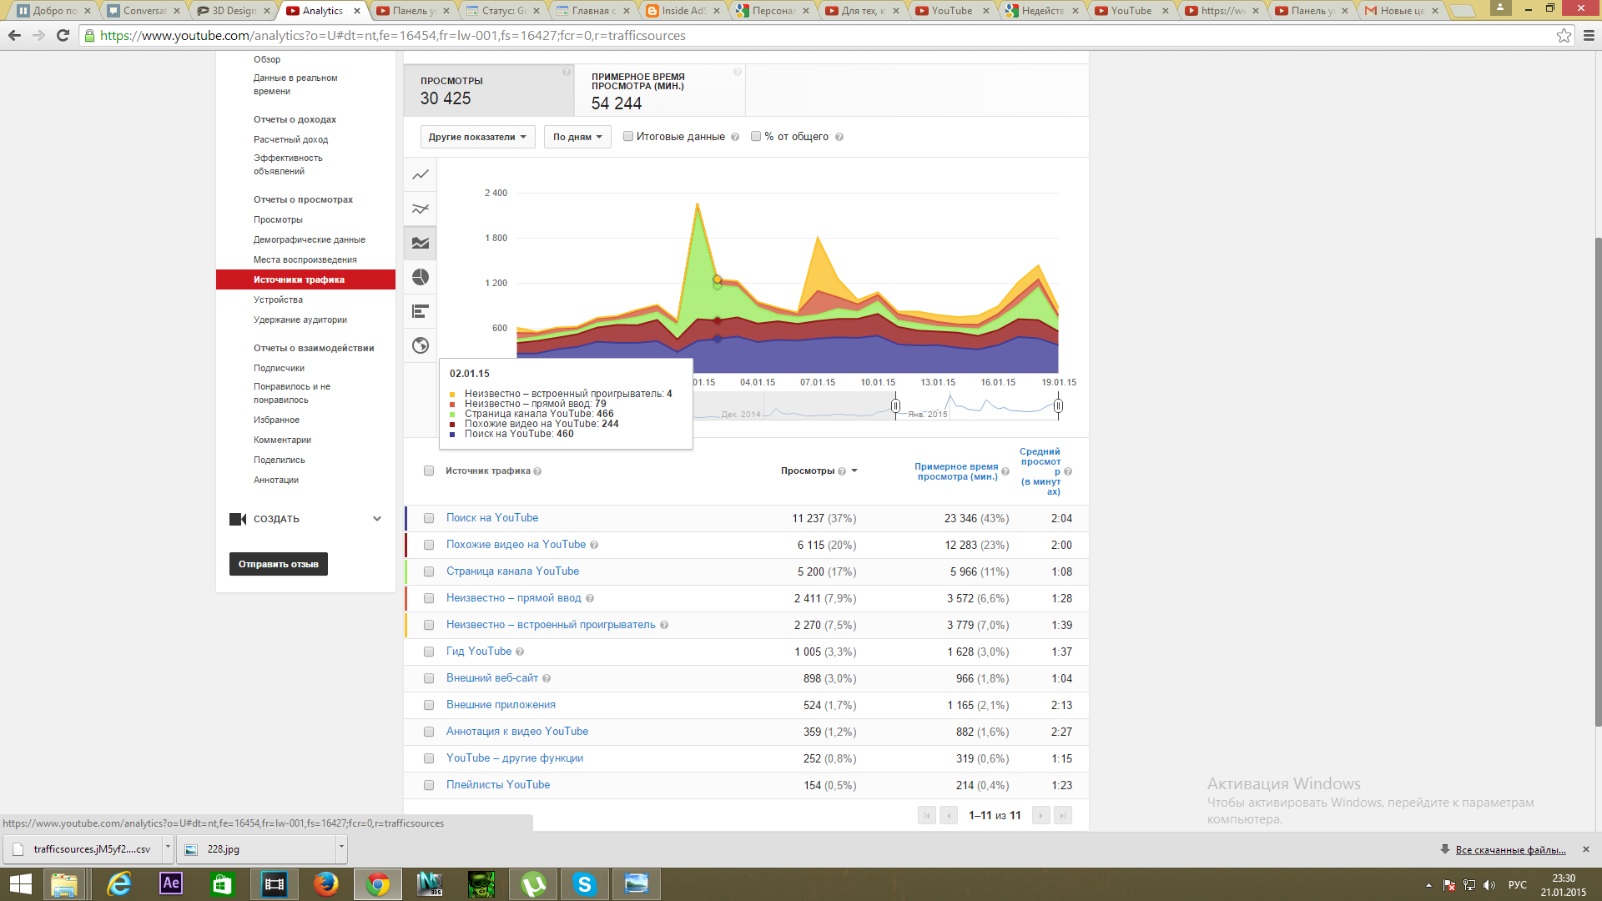Image resolution: width=1602 pixels, height=901 pixels.
Task: Select the interactive map globe icon
Action: [x=421, y=345]
